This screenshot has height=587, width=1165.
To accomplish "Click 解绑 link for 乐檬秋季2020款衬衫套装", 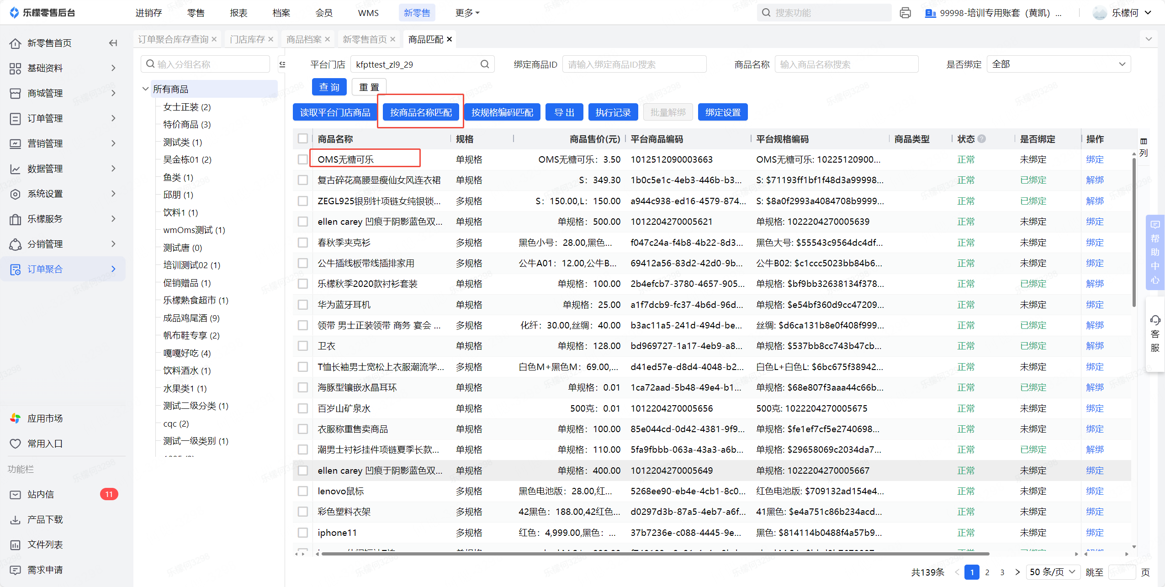I will 1095,284.
